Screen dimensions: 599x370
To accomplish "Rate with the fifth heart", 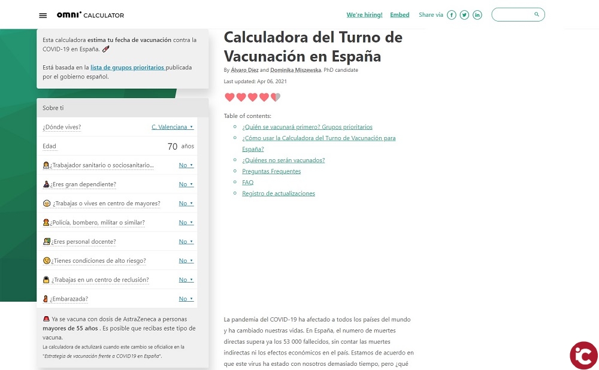I will click(x=276, y=98).
